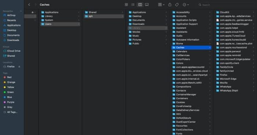Select the Public folder
The height and width of the screenshot is (135, 257).
point(148,44)
